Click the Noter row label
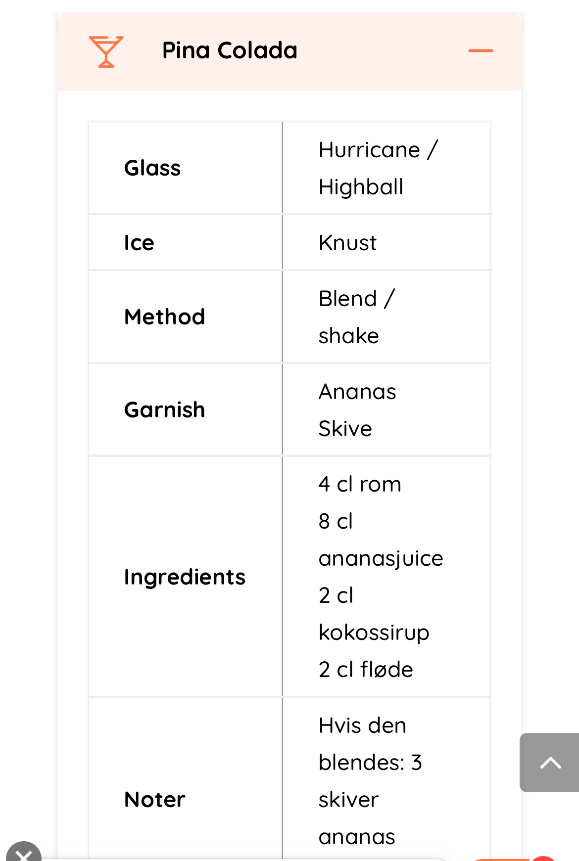The width and height of the screenshot is (579, 861). 155,800
